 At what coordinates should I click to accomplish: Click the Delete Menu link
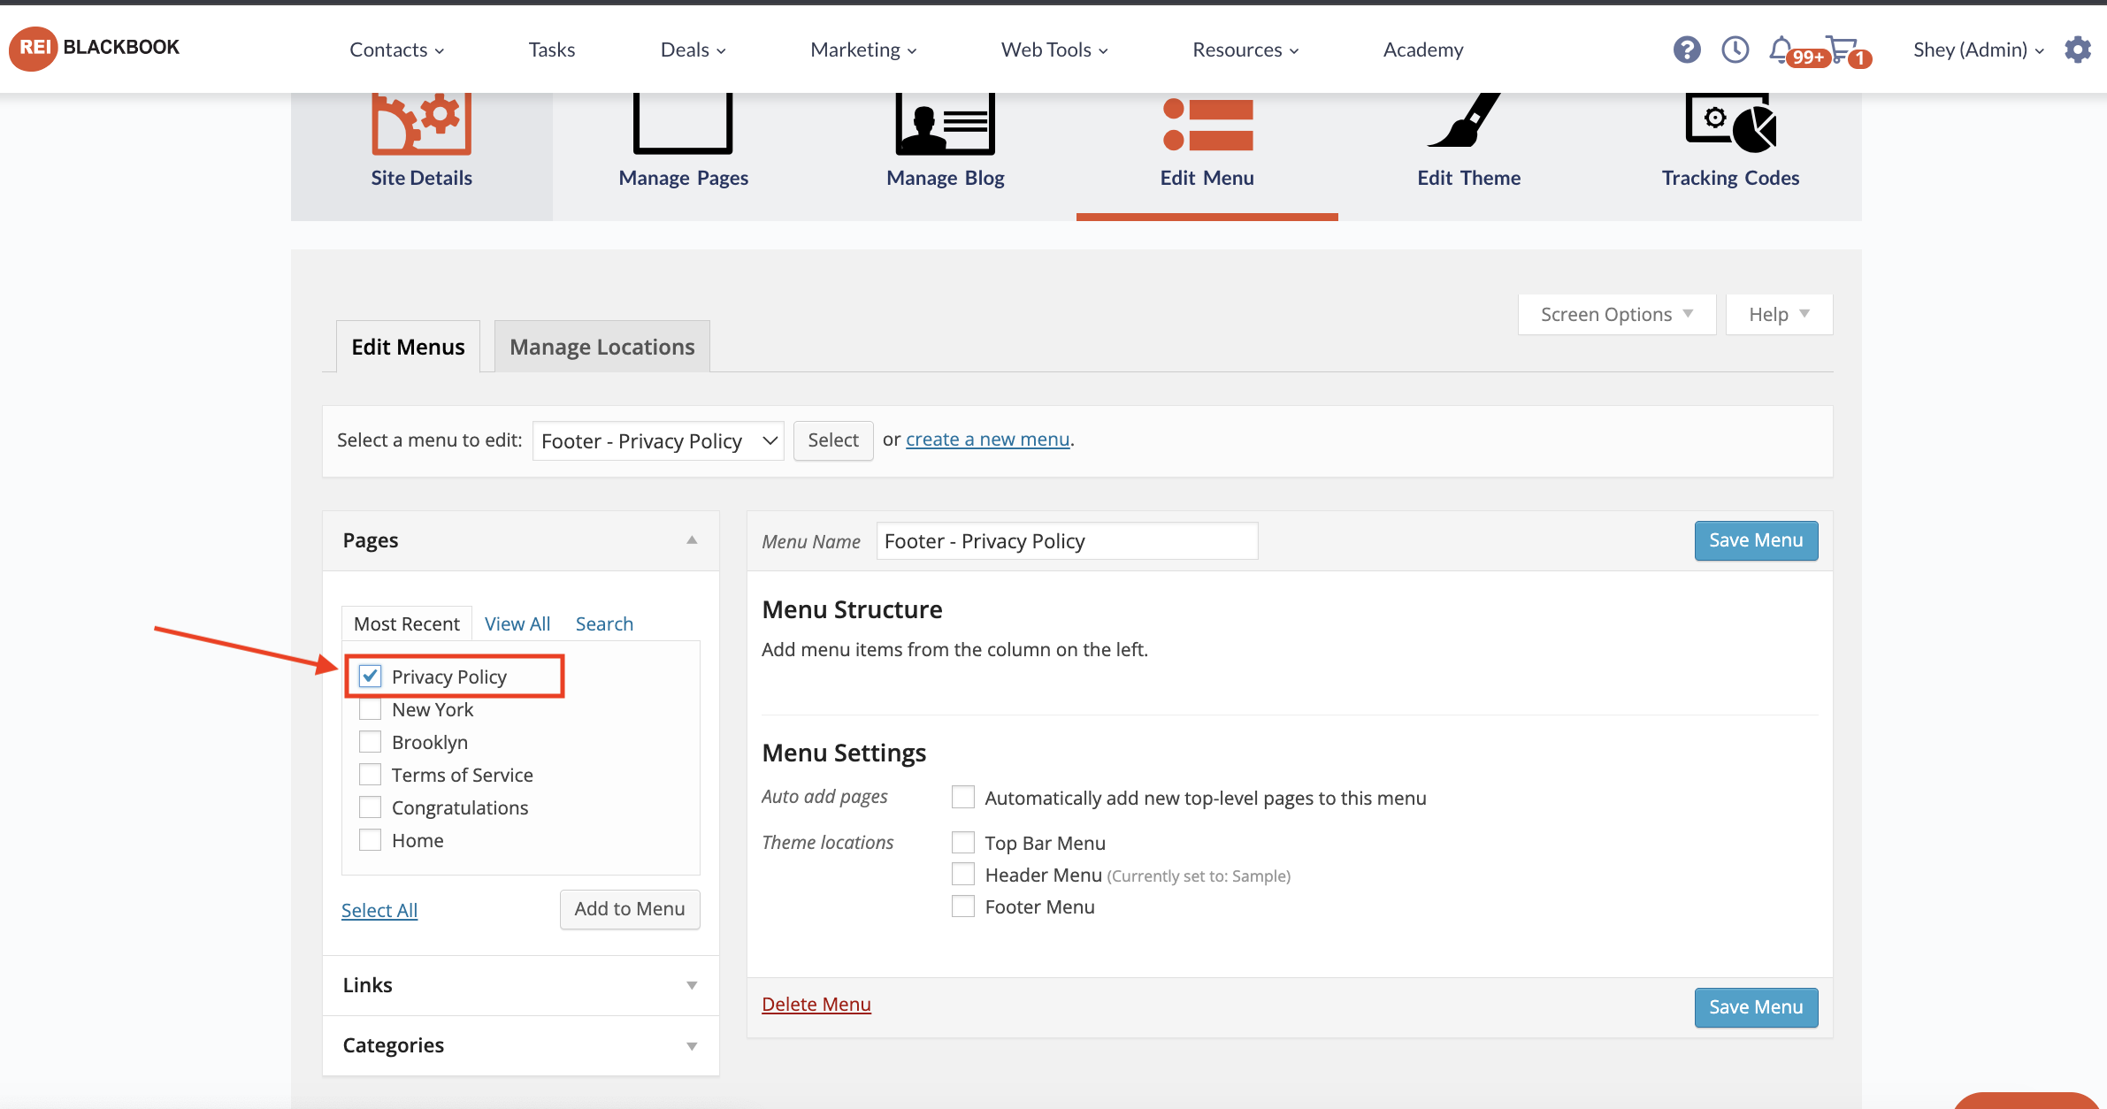click(x=816, y=1004)
